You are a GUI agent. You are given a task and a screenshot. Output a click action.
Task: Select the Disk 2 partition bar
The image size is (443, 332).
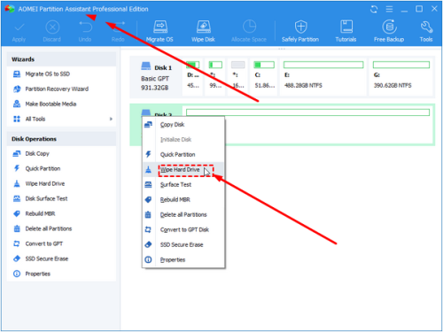(307, 112)
